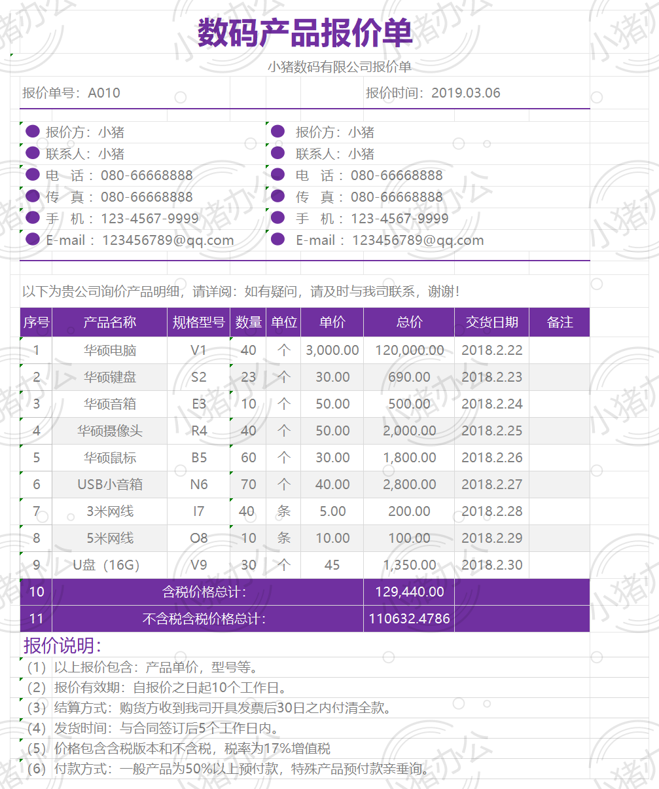Image resolution: width=659 pixels, height=789 pixels.
Task: Click the unit price 3,000.00
Action: [x=332, y=350]
